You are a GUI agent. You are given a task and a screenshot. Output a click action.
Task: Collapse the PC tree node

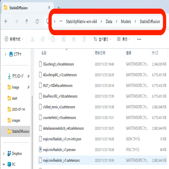click(x=4, y=165)
